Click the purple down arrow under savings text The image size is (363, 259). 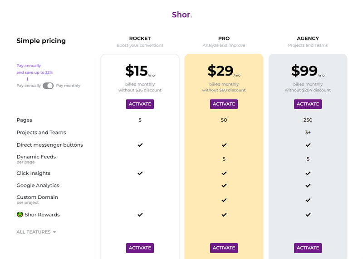(x=27, y=79)
